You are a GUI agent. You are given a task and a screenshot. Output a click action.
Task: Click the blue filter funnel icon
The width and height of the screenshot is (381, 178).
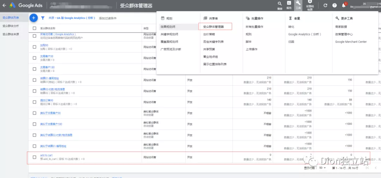tap(43, 18)
